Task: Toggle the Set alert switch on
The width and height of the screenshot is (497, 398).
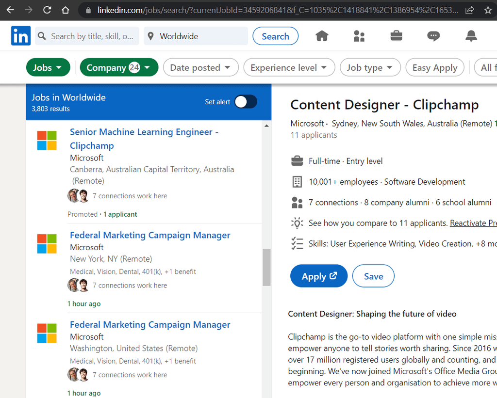Action: (245, 102)
